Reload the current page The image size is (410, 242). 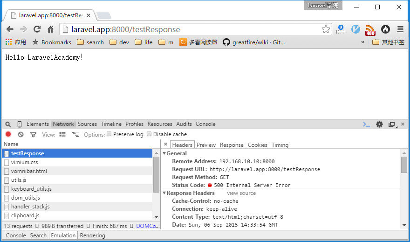(37, 29)
